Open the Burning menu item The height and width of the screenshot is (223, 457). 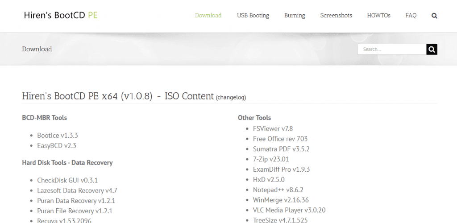pos(295,16)
